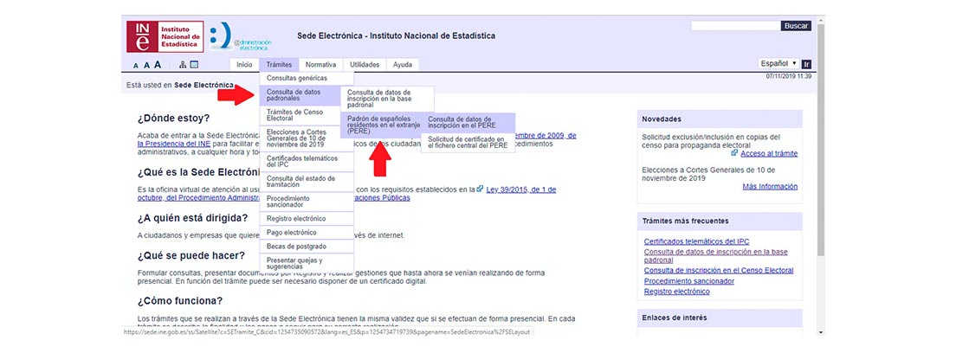Click the 07/11/2019 11:39 timestamp
The width and height of the screenshot is (956, 353).
(788, 76)
